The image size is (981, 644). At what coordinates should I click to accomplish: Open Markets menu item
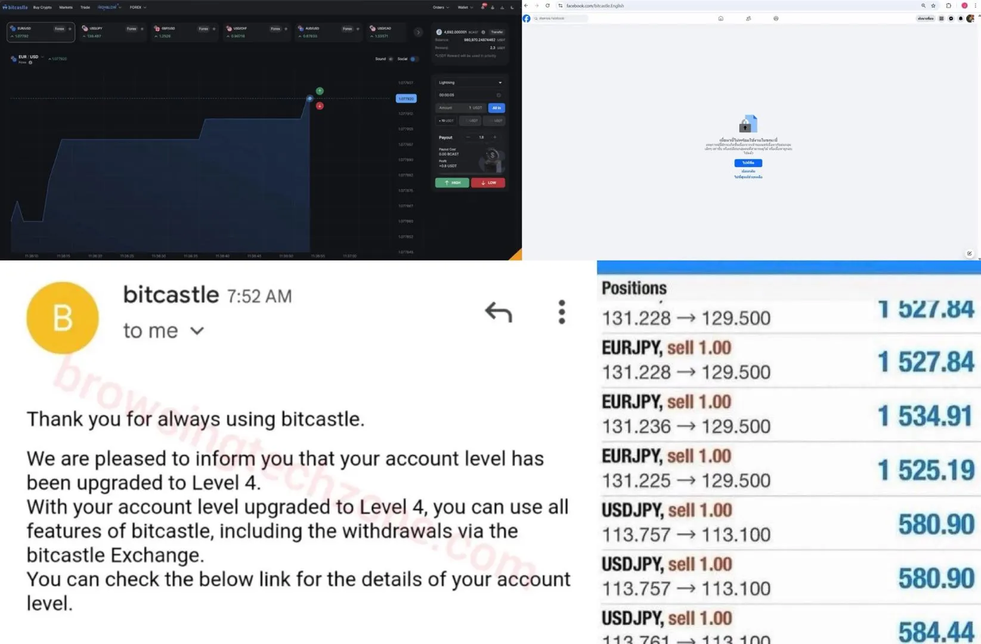pyautogui.click(x=66, y=7)
